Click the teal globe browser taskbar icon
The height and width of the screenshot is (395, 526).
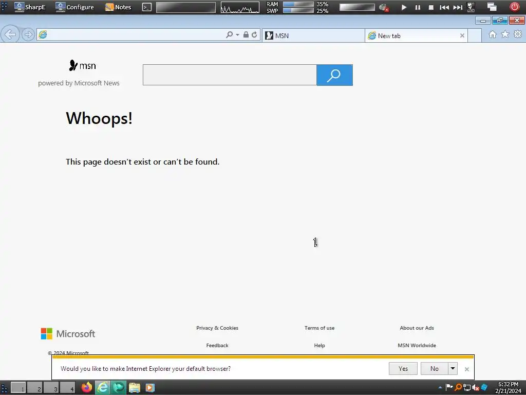point(119,388)
